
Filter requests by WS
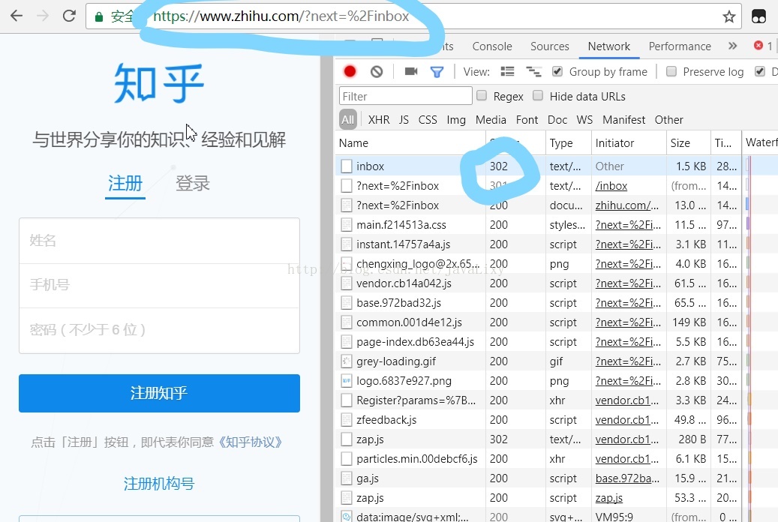tap(584, 119)
